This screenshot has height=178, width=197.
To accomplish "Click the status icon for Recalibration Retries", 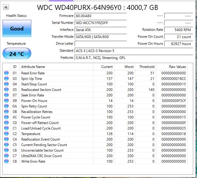I will [x=6, y=112].
